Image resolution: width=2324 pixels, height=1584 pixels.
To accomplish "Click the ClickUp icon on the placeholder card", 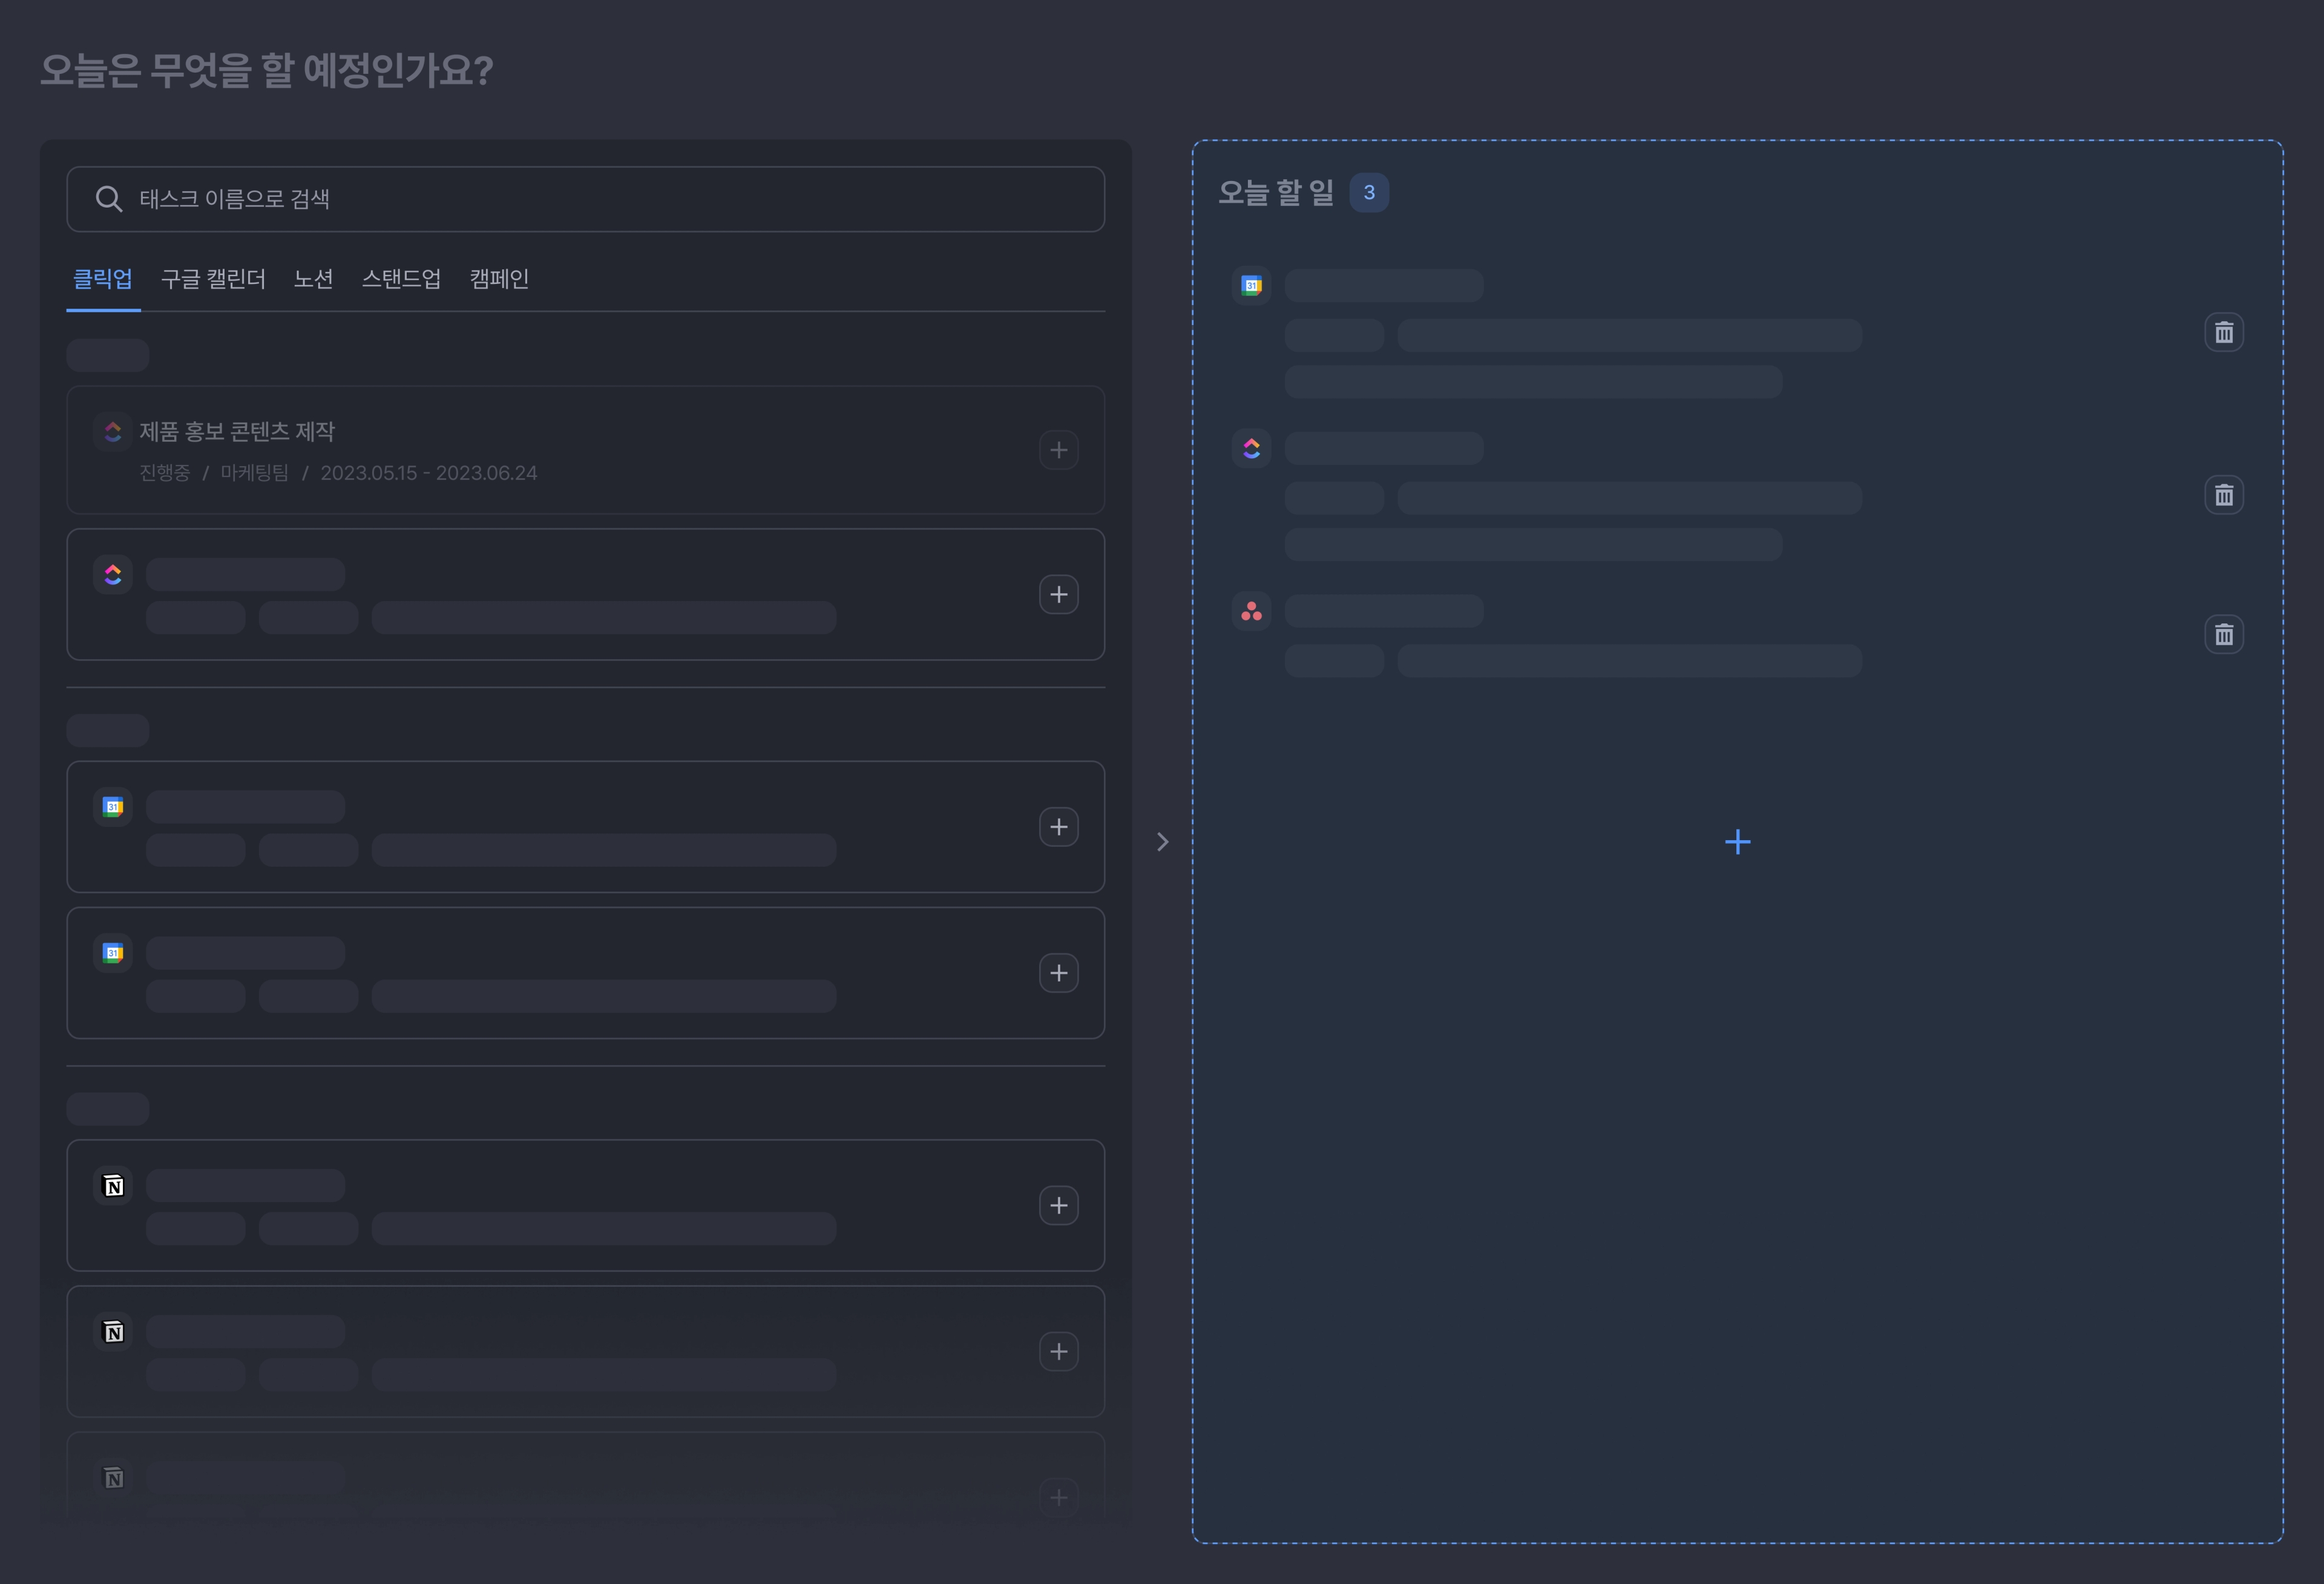I will tap(113, 575).
